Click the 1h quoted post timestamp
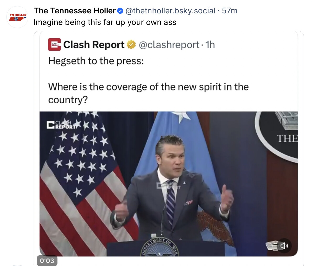This screenshot has height=266, width=312. pos(210,45)
